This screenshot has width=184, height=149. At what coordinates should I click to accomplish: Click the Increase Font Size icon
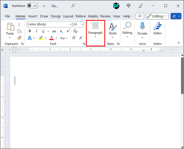coord(74,38)
